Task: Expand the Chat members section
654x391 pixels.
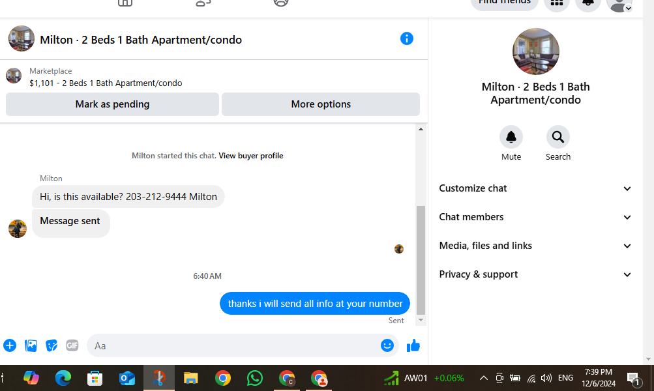Action: pyautogui.click(x=535, y=217)
